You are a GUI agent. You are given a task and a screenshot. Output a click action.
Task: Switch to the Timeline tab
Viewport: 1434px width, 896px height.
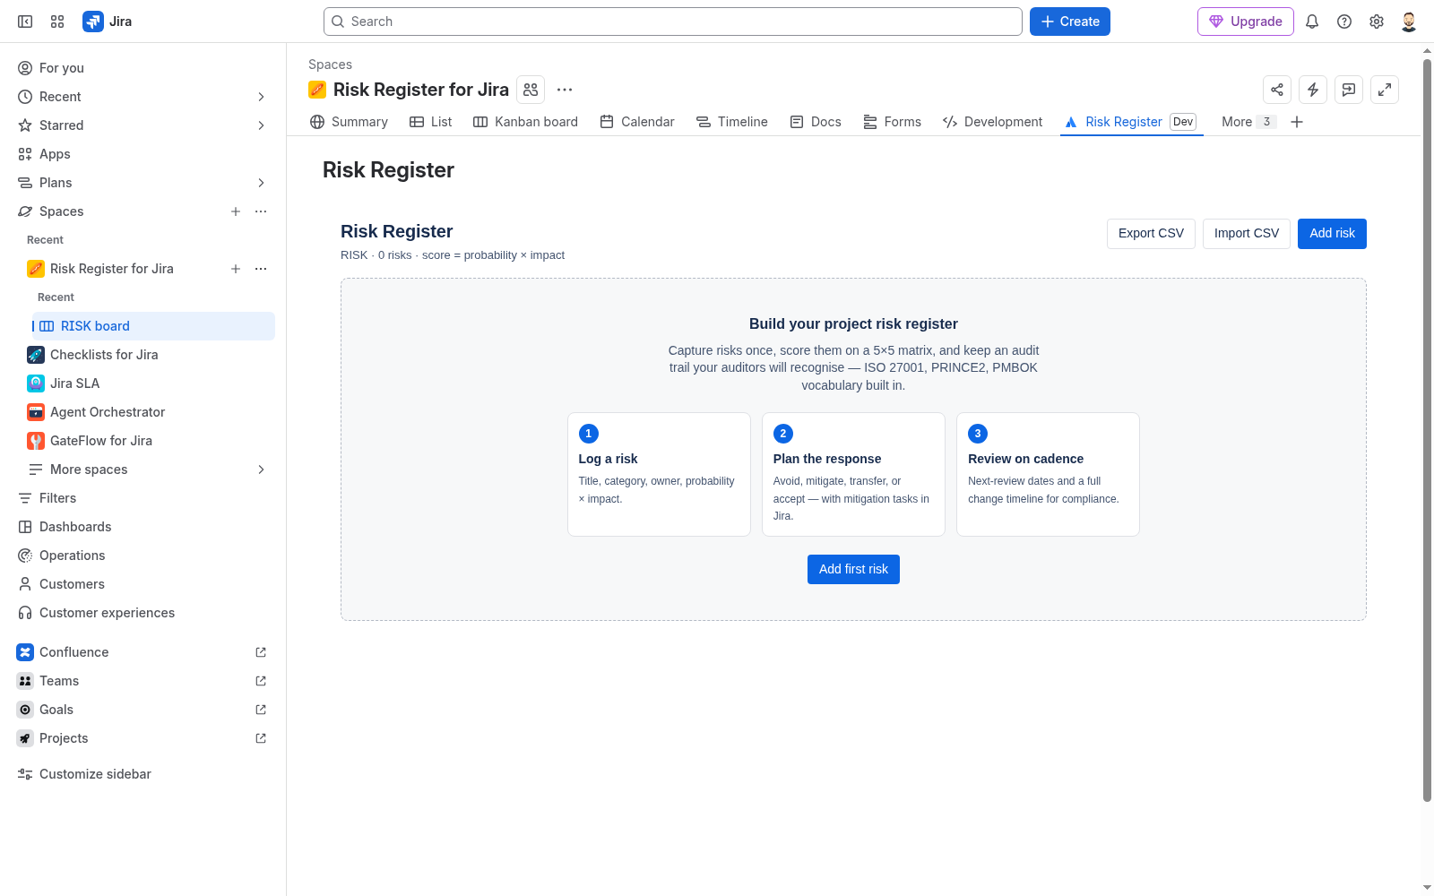pyautogui.click(x=732, y=122)
